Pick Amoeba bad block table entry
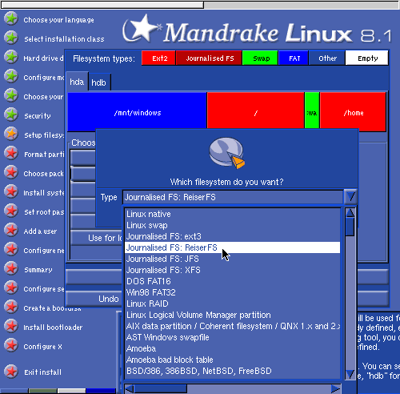Viewport: 400px width, 394px height. pyautogui.click(x=232, y=360)
